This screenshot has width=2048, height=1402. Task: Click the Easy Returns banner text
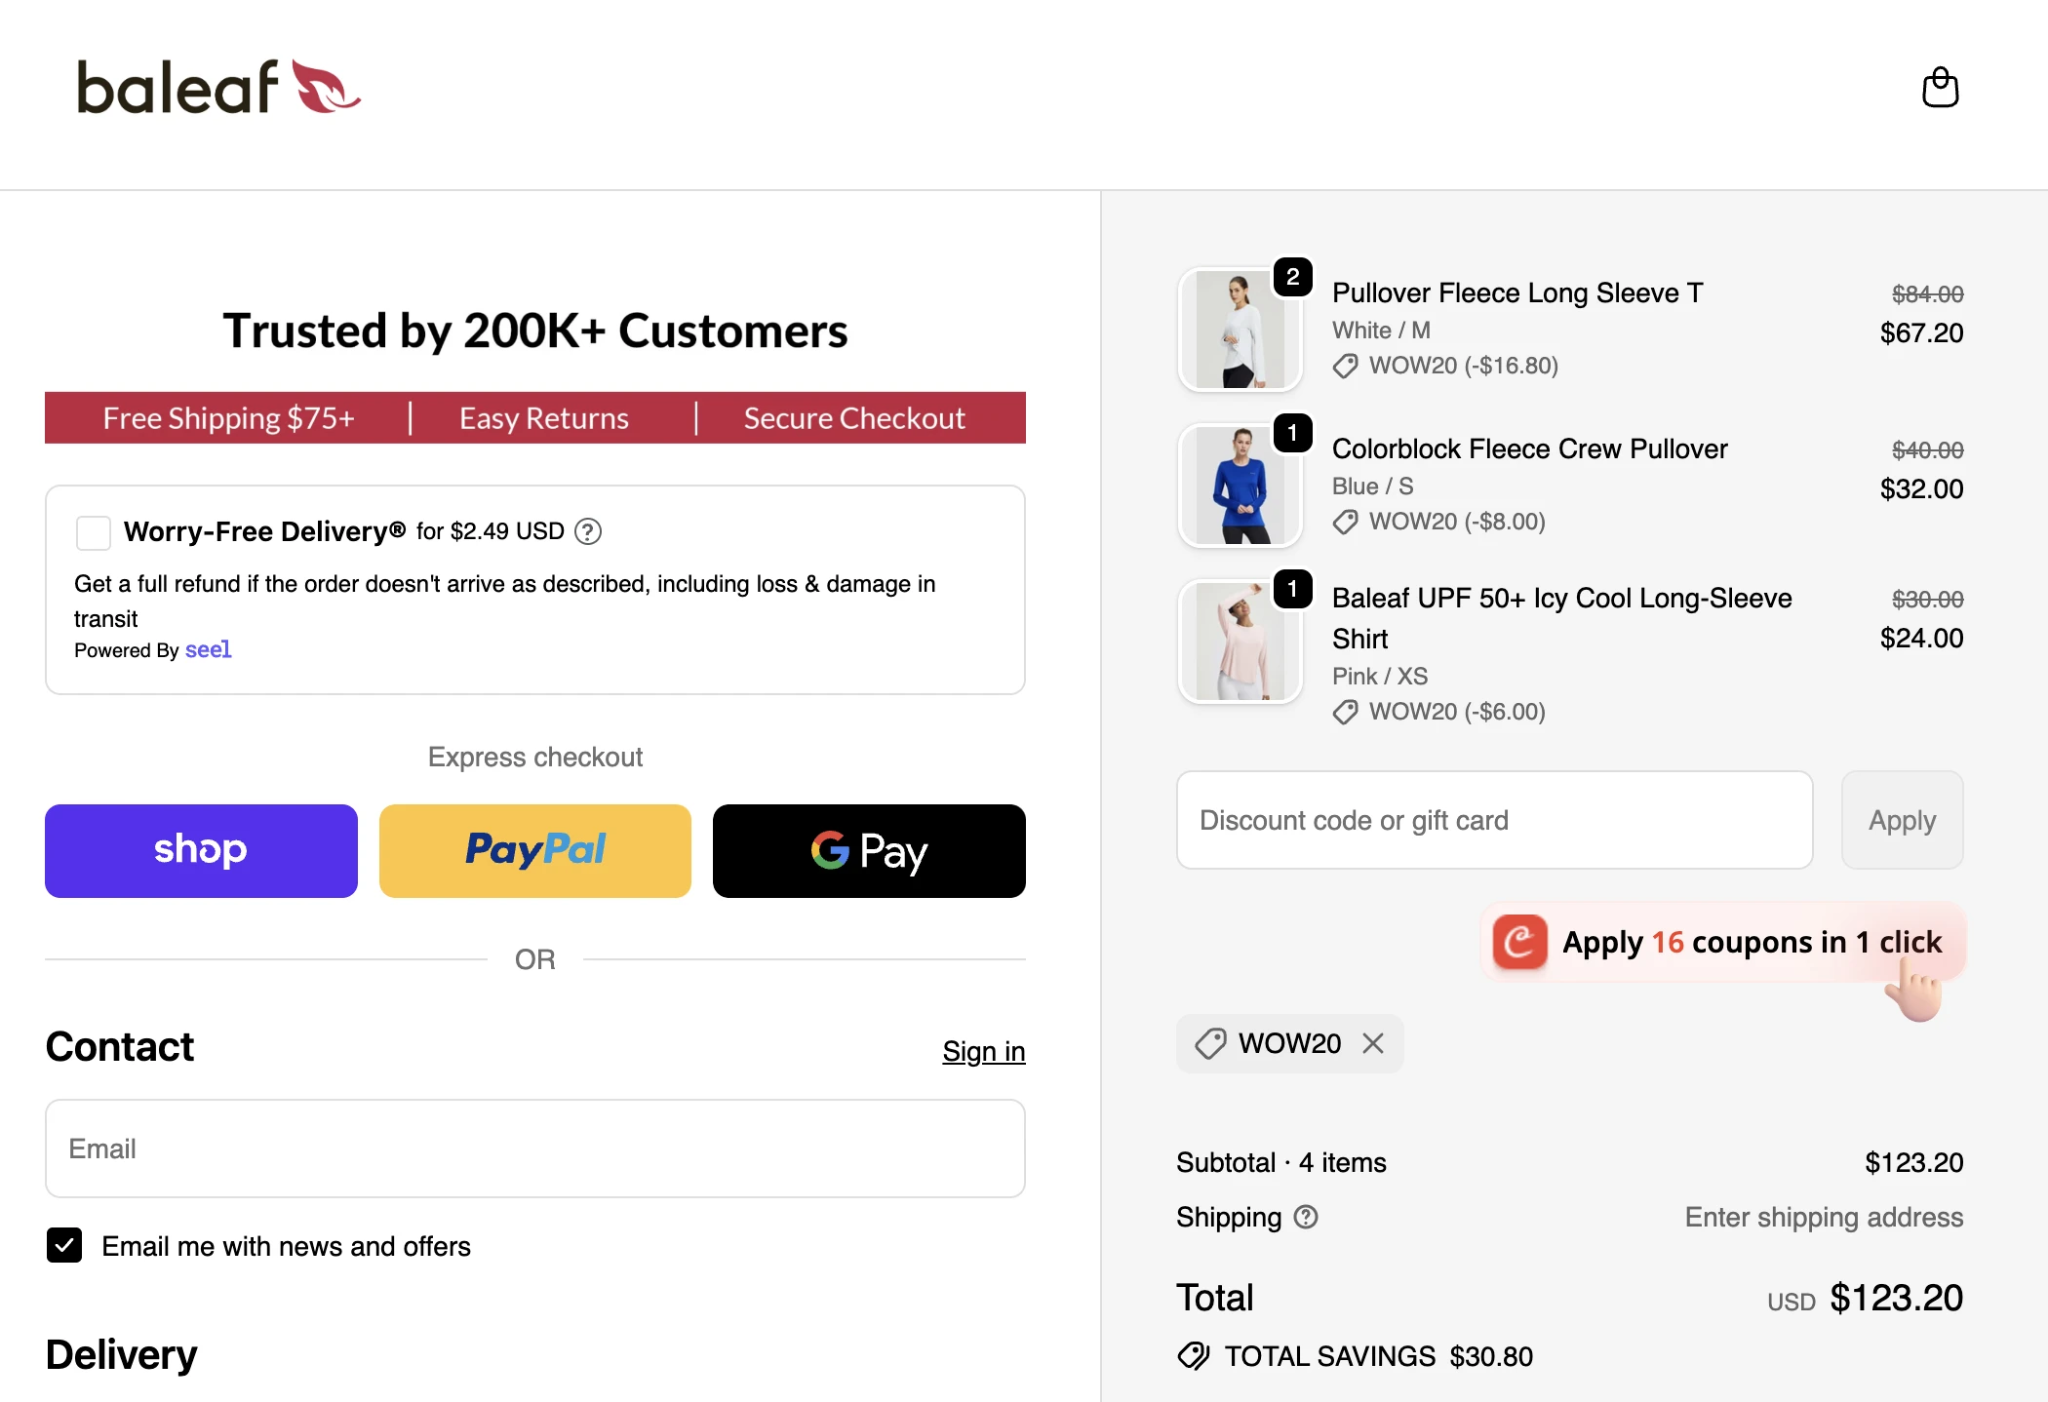[x=544, y=418]
